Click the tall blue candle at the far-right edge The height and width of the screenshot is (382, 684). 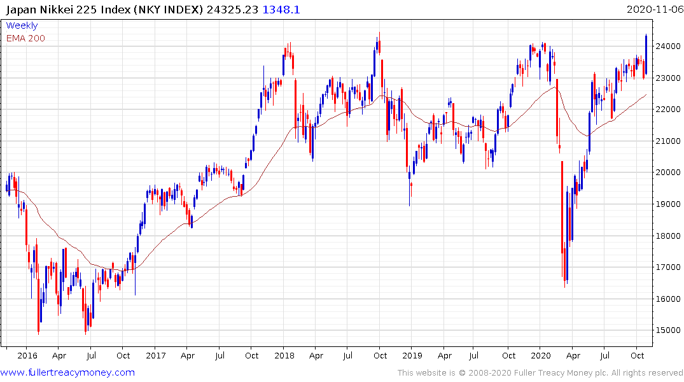[646, 54]
